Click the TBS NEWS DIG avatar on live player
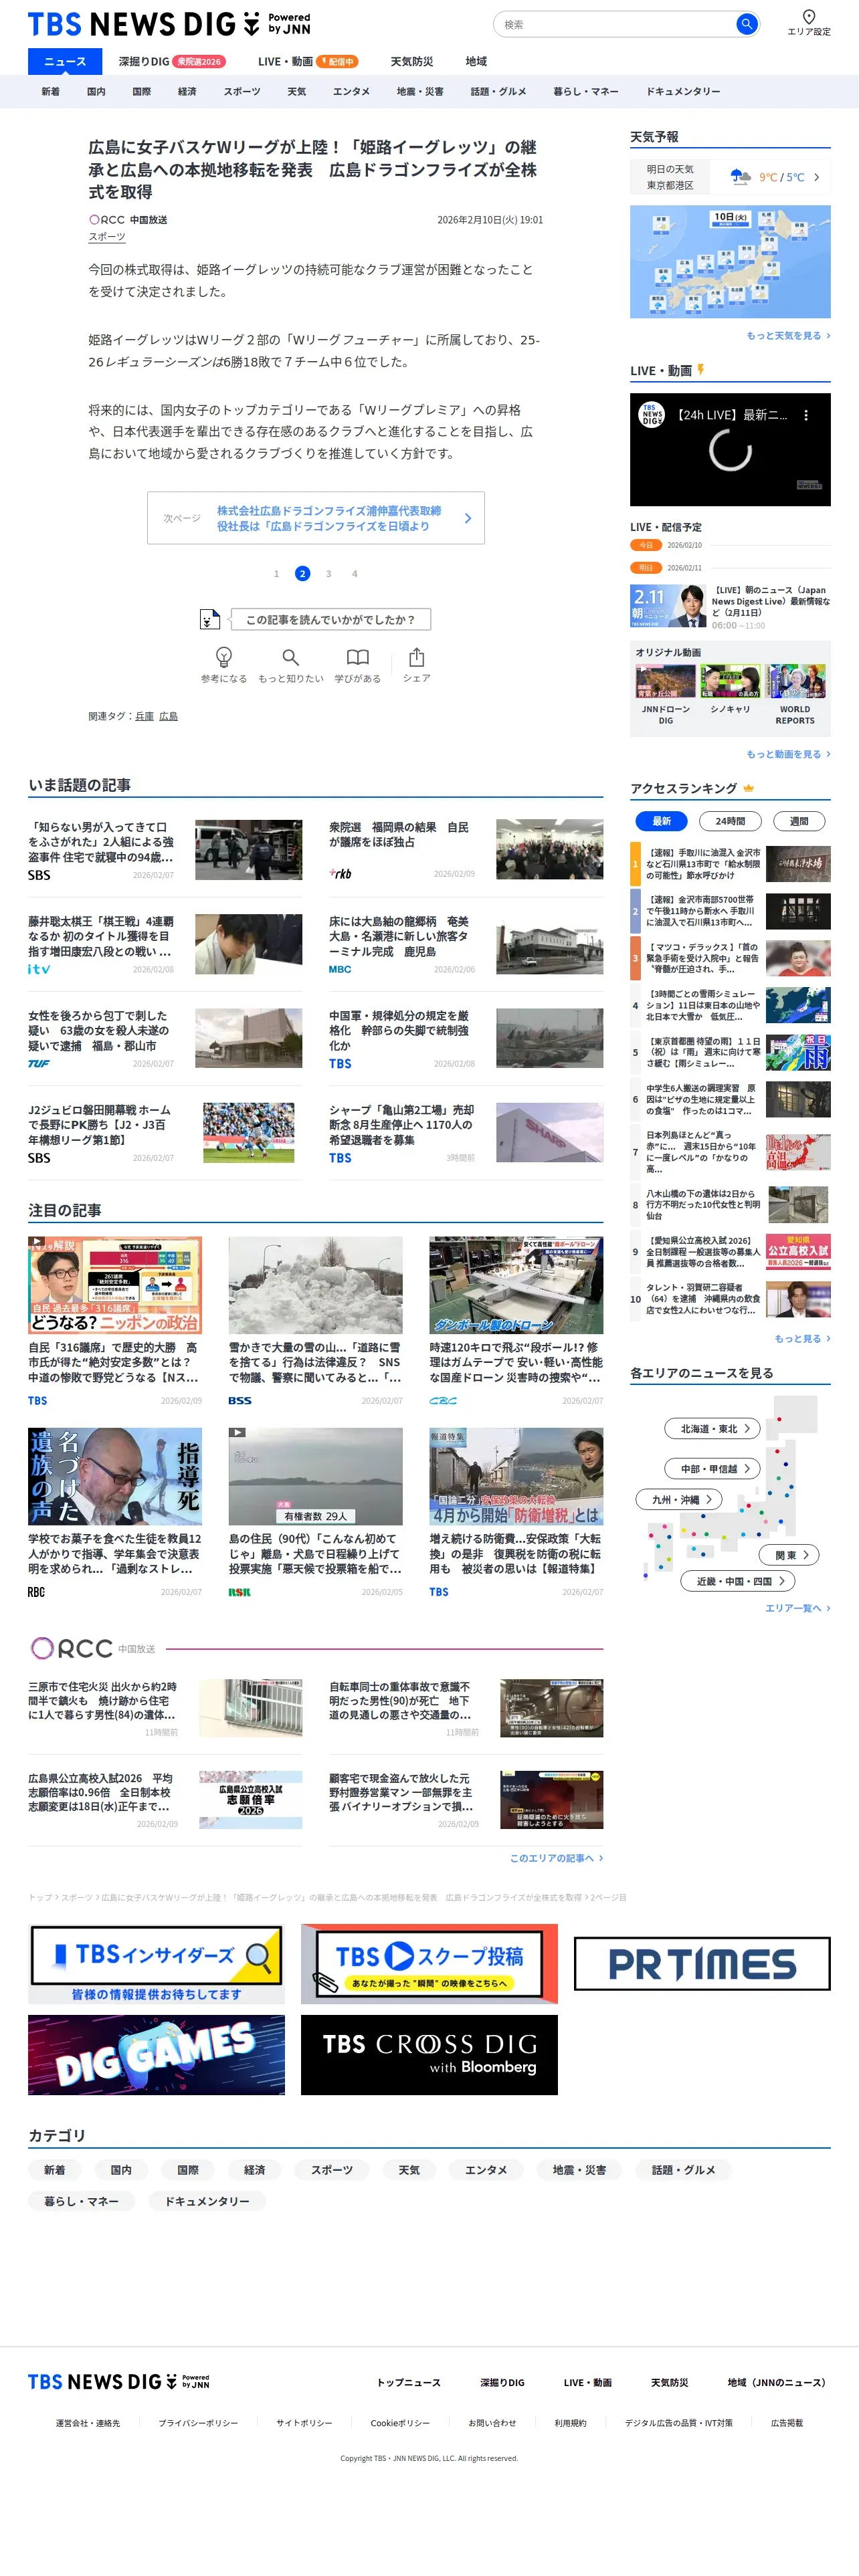 coord(652,415)
